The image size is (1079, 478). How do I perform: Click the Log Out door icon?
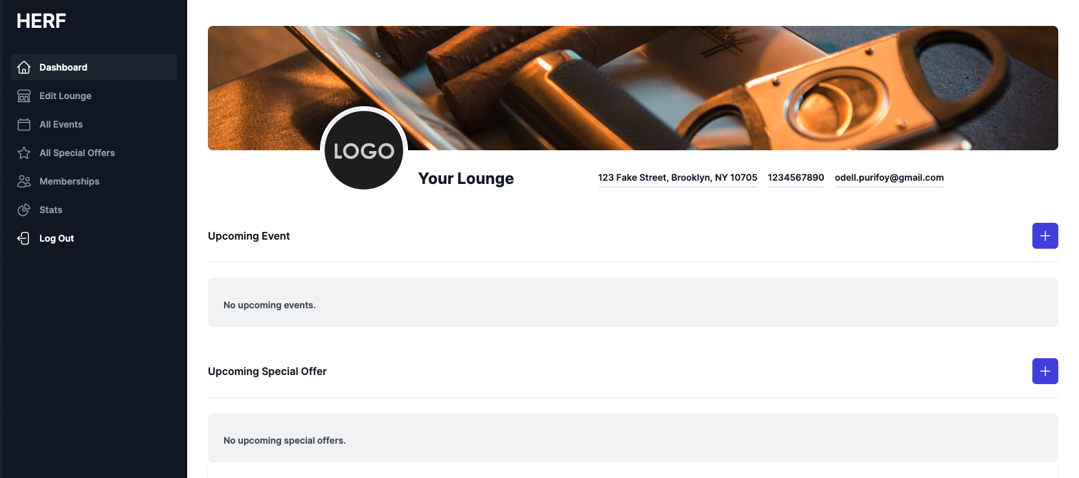(24, 238)
